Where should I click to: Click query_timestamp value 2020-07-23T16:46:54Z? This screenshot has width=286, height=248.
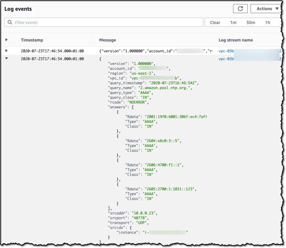click(174, 83)
